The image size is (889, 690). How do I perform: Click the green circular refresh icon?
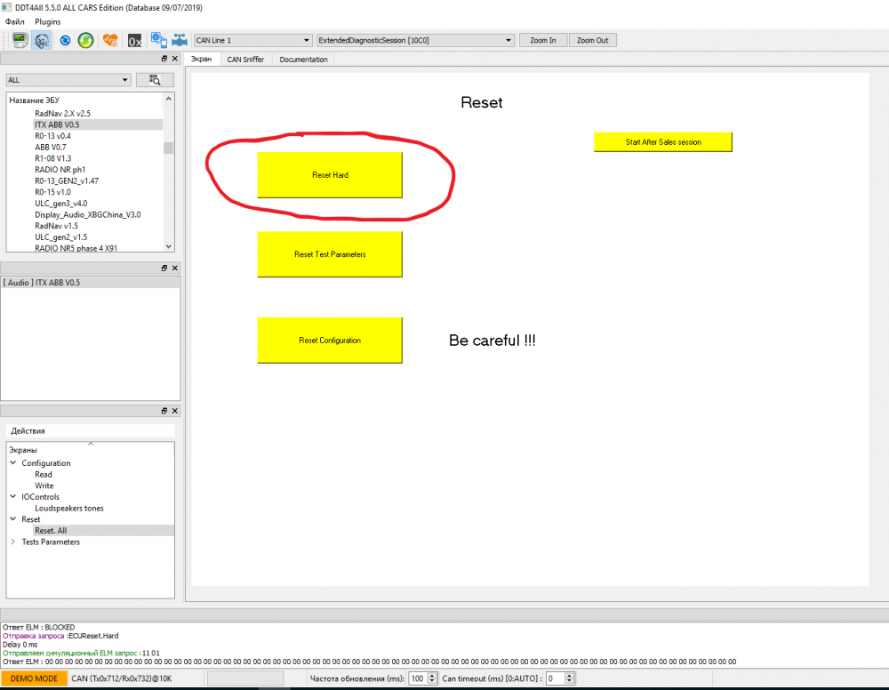[x=85, y=40]
